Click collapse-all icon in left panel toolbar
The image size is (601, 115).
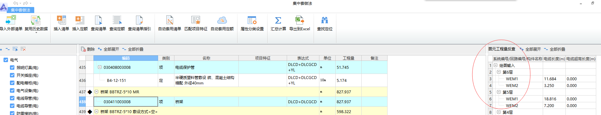(x=8, y=49)
